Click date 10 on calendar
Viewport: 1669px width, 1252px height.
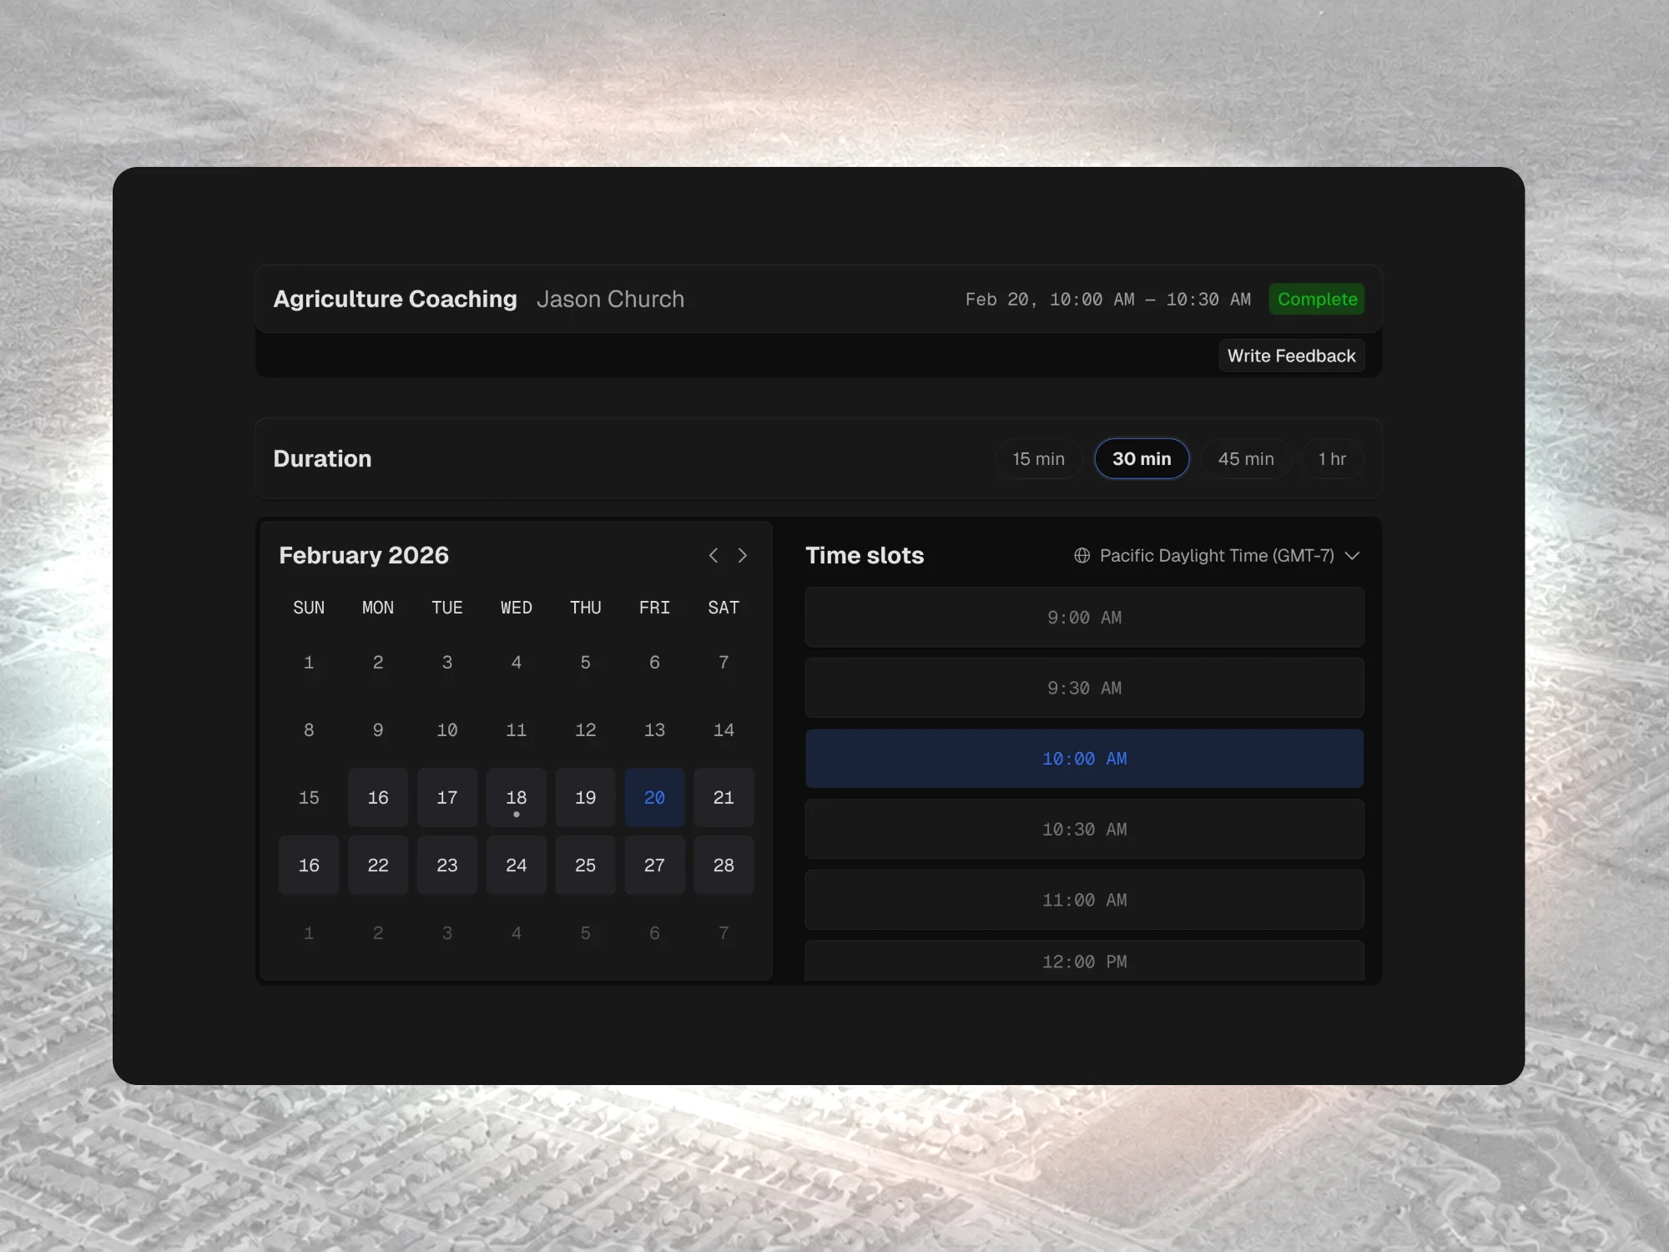pos(447,730)
